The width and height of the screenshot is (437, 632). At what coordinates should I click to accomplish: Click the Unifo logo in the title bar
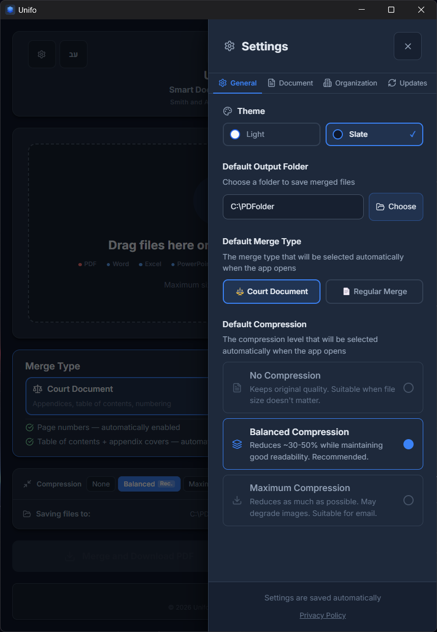pyautogui.click(x=10, y=10)
